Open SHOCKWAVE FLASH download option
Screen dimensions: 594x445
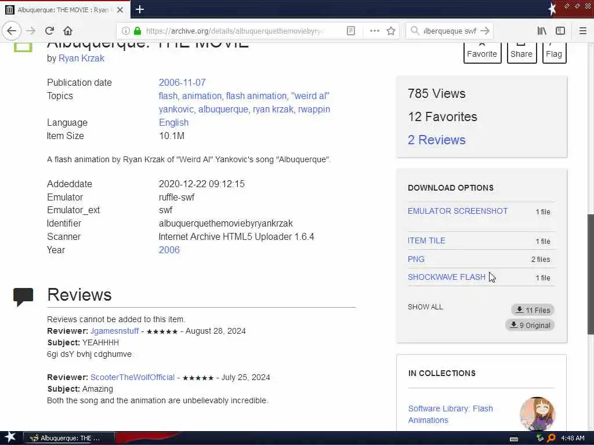(x=447, y=278)
